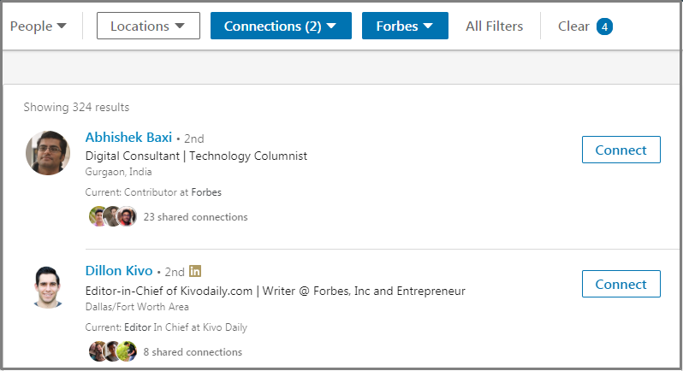
Task: Open the People filter dropdown
Action: coord(39,26)
